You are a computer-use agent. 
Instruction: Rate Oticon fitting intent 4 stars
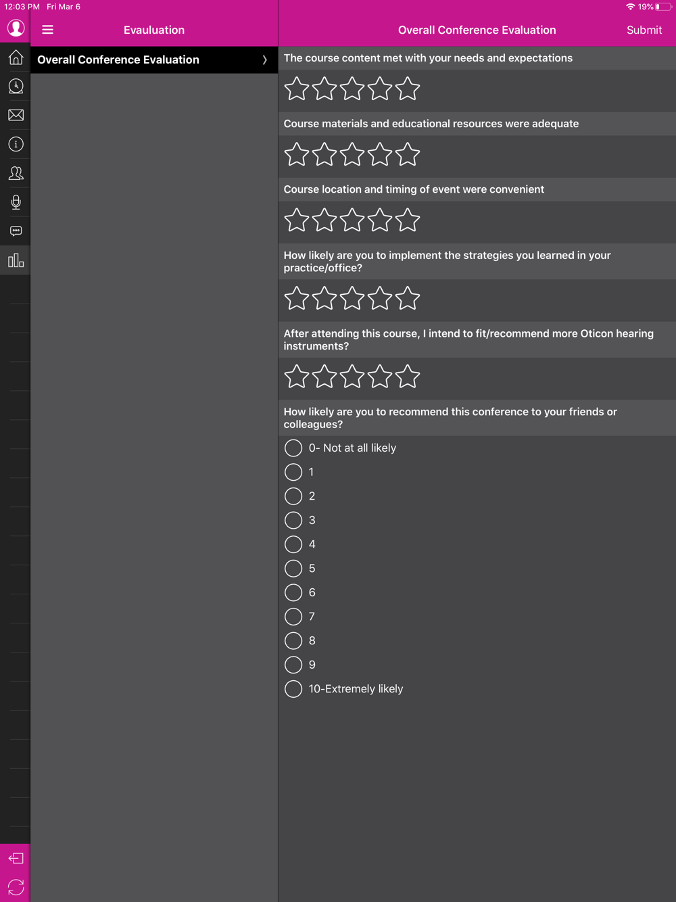380,377
